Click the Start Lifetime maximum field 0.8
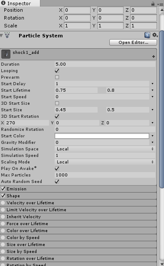The width and height of the screenshot is (164, 266). 128,90
